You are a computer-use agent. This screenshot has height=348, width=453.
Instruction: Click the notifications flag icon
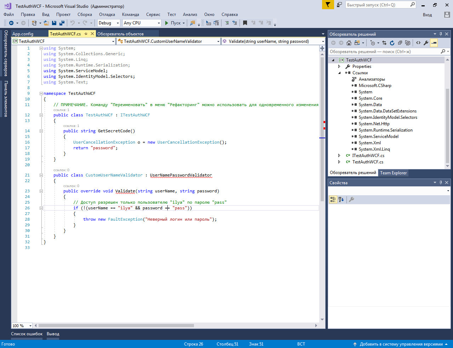328,5
